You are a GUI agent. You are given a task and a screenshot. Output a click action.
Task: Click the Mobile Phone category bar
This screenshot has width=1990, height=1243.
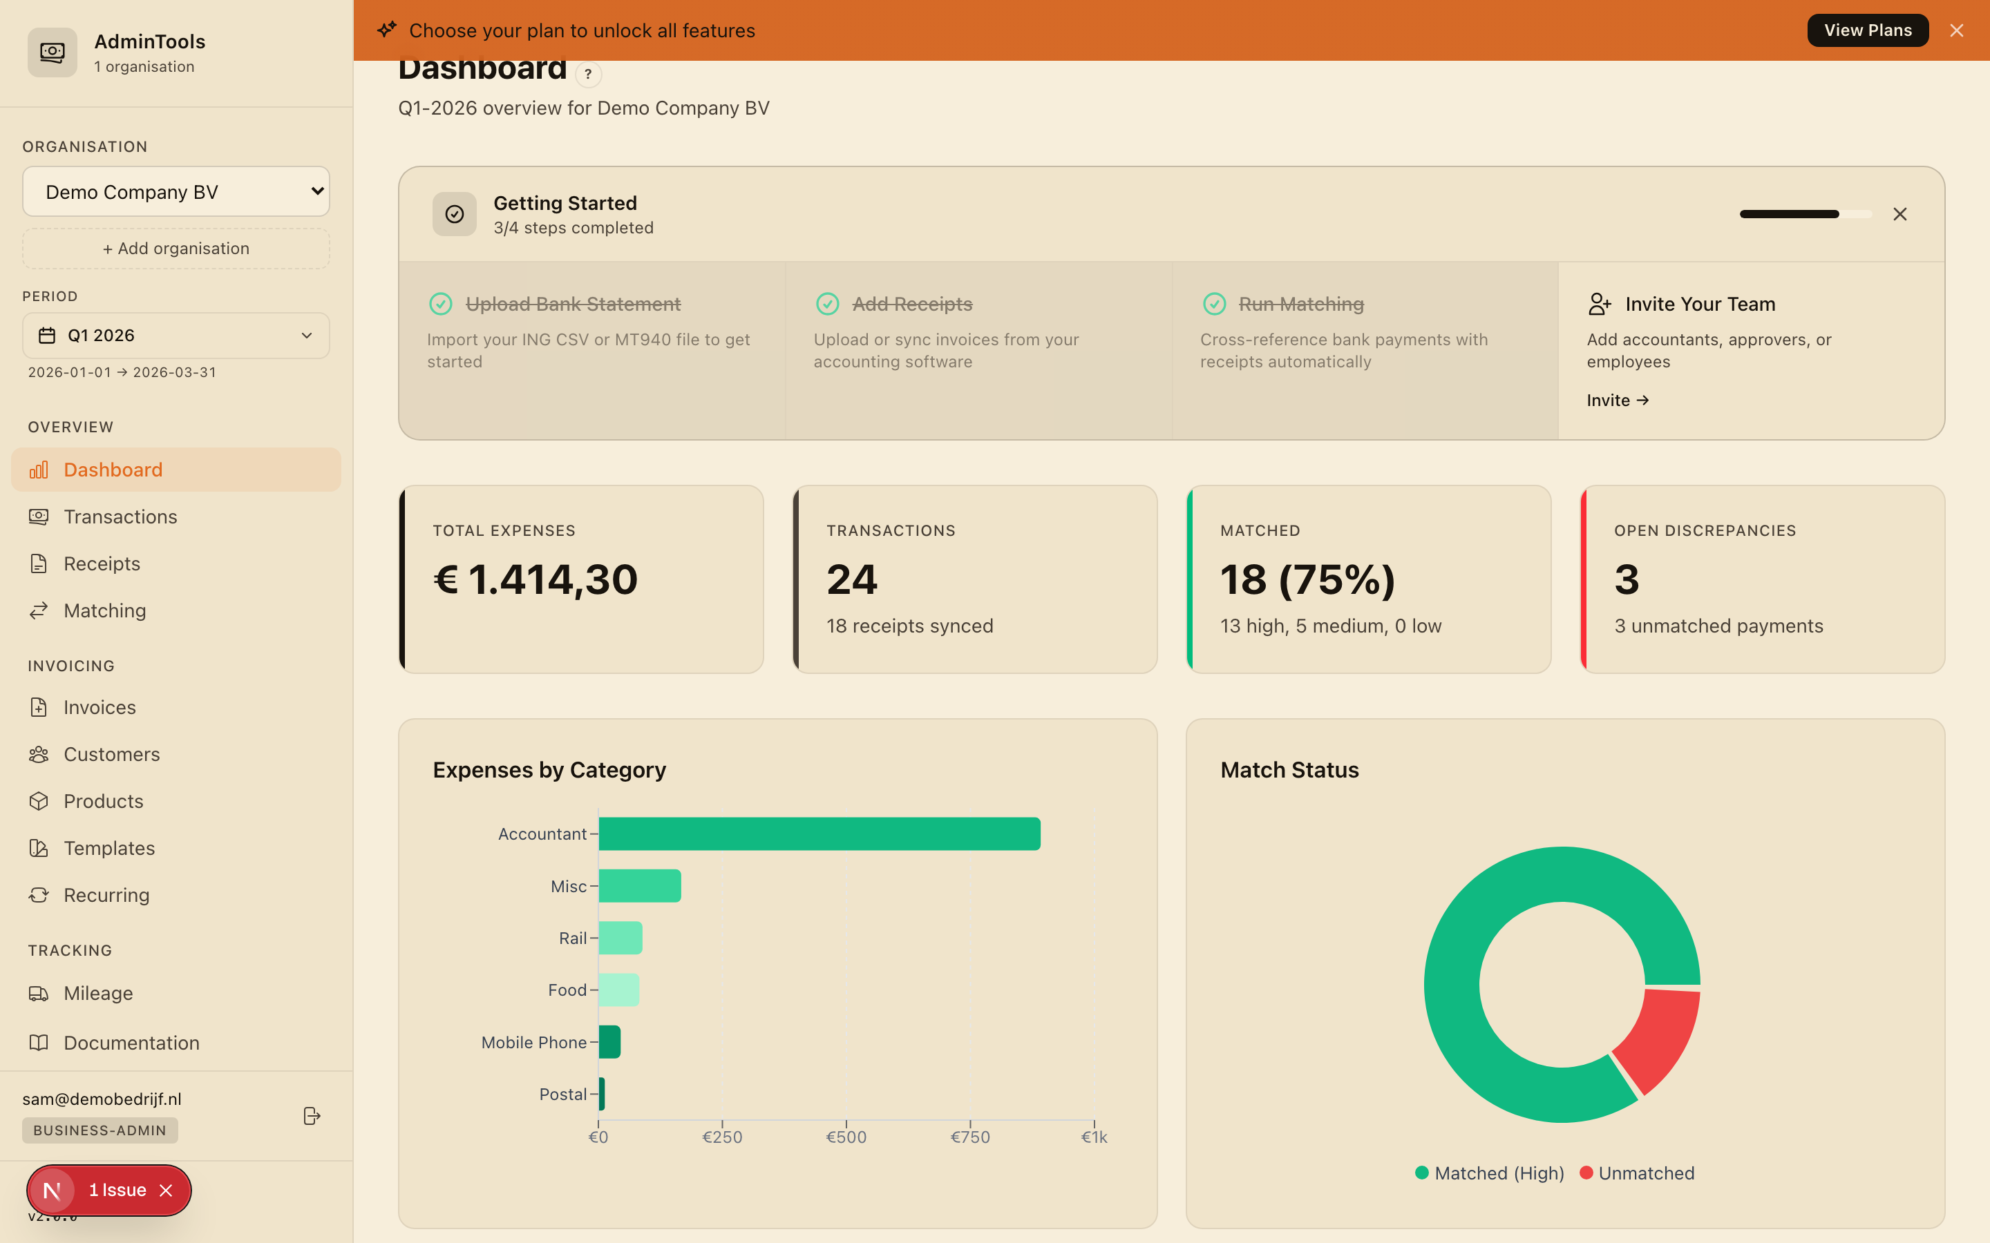tap(609, 1041)
